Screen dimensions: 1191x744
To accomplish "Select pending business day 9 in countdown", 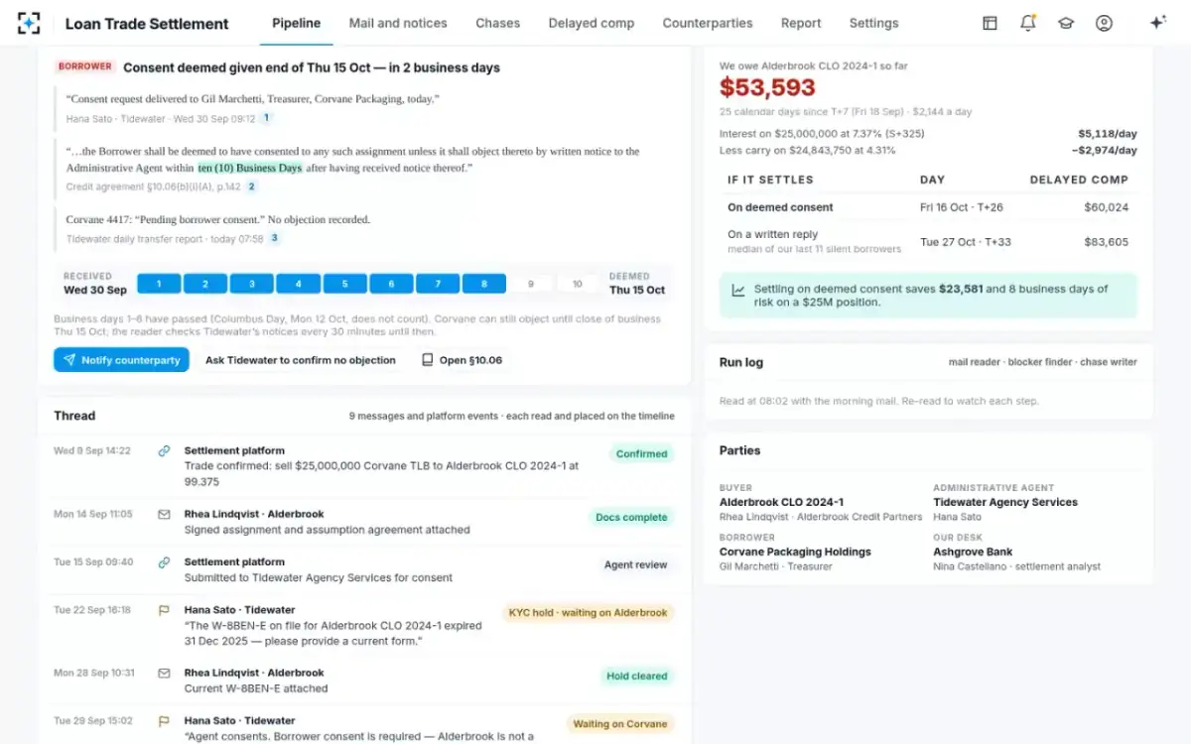I will point(531,284).
